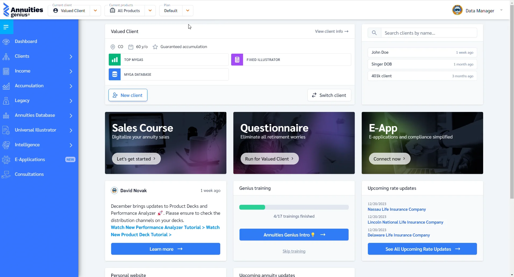Image resolution: width=514 pixels, height=277 pixels.
Task: Open E-Applications in sidebar
Action: 30,159
